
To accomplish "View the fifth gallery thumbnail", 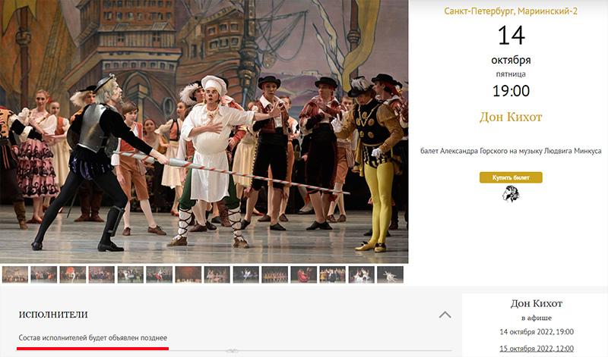I will pos(131,274).
